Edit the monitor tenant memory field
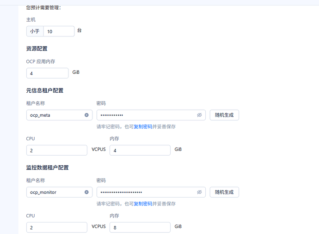319x234 pixels. point(140,227)
